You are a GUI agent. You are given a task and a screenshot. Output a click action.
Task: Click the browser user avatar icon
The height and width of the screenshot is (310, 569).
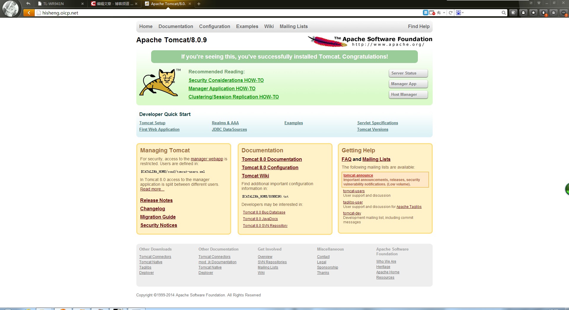coord(11,8)
